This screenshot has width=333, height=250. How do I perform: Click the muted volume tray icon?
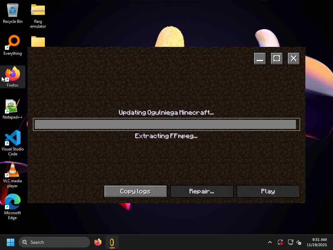coord(299,242)
